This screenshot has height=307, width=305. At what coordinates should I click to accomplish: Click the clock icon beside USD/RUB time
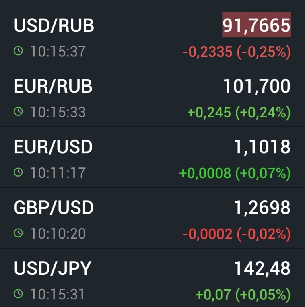[x=18, y=51]
